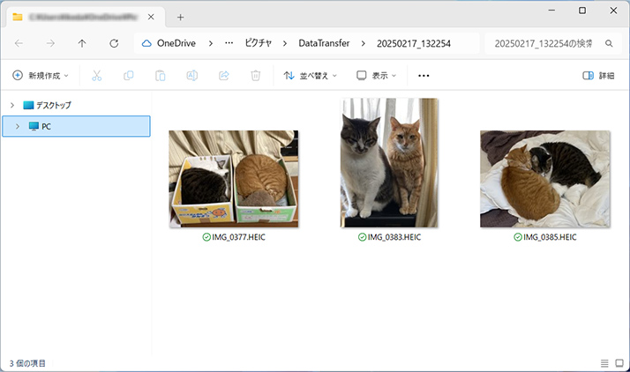Select the IMG_0383.HEIC cat photo thumbnail
Viewport: 630px width, 372px height.
click(389, 163)
